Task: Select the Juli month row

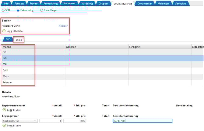Action: pos(18,52)
